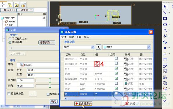Toggle 指定 checkbox for PMASS row

(x=116, y=83)
